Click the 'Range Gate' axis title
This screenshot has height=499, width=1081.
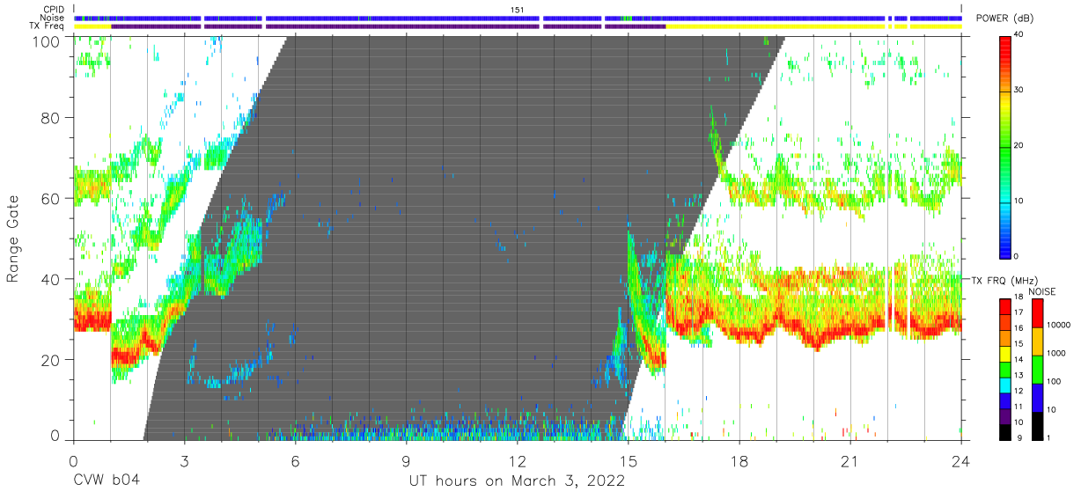[x=14, y=238]
